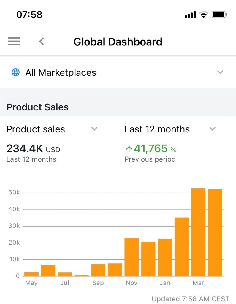Select the tallest March bar
Screen dimensions: 236x304
[x=198, y=232]
